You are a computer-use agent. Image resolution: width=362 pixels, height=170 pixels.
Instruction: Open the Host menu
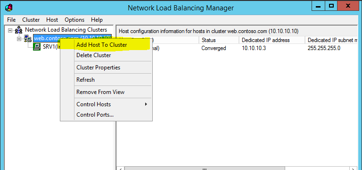coord(52,20)
